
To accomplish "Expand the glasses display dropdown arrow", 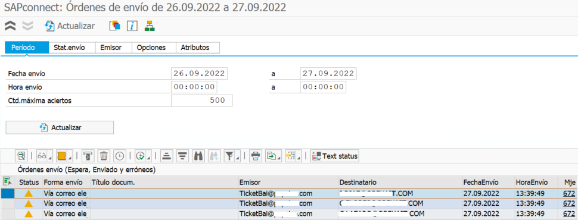I will coord(50,158).
